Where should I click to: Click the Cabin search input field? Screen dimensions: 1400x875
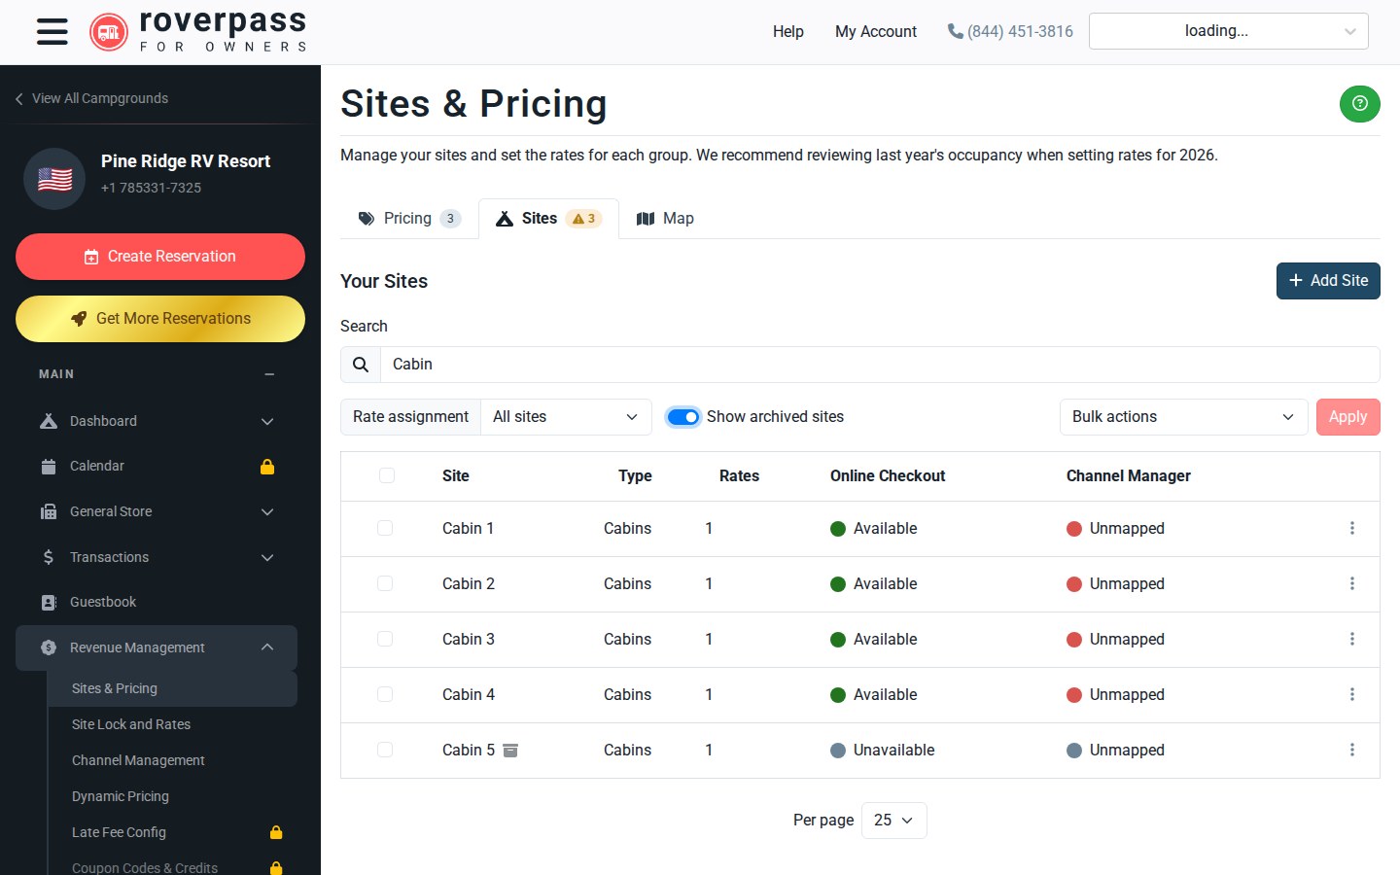click(880, 365)
